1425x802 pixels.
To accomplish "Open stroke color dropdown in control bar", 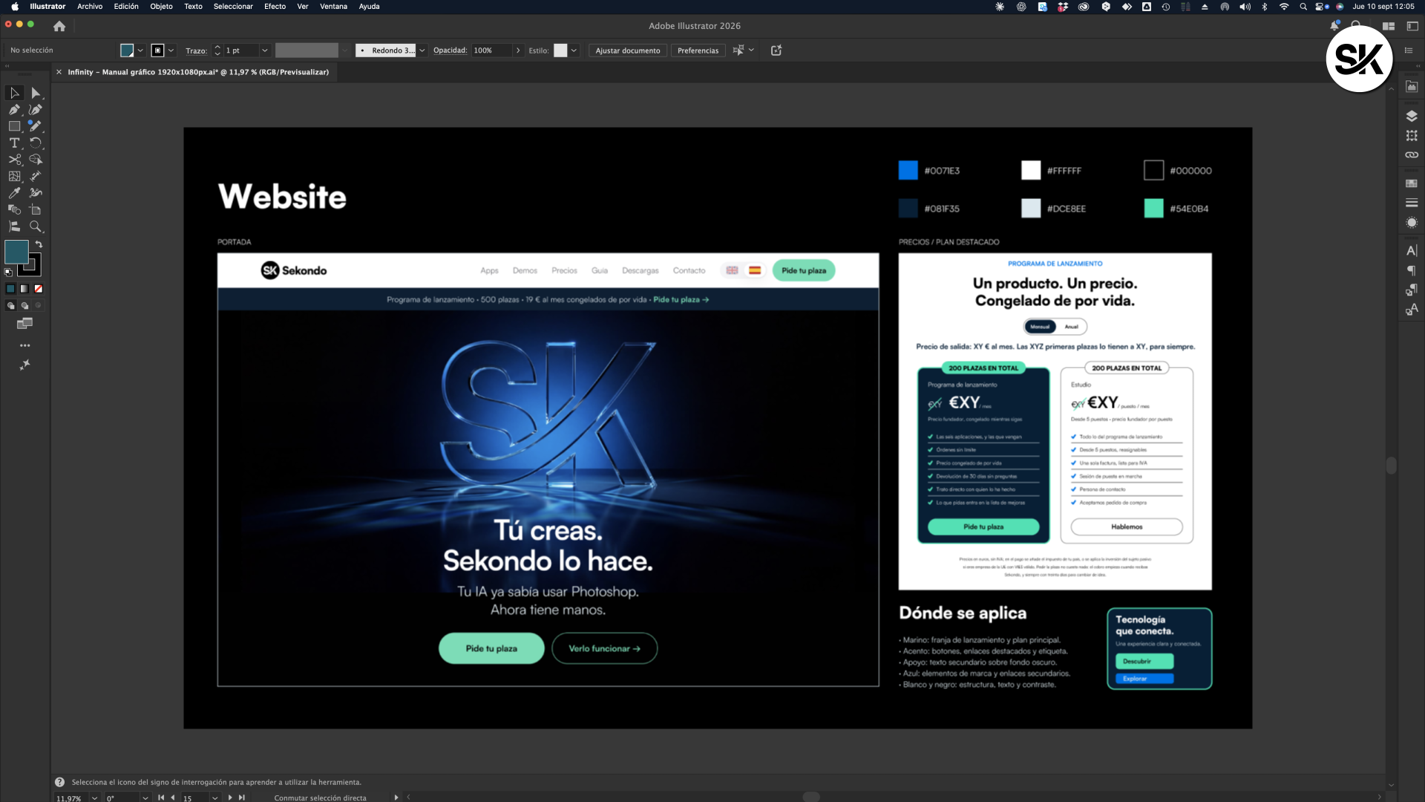I will coord(171,50).
